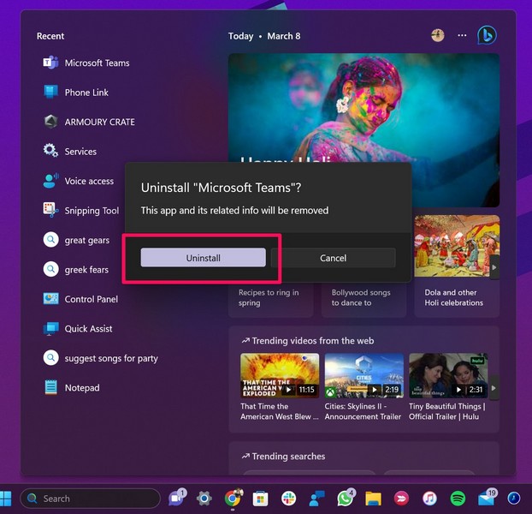Open the three-dot more options menu
The image size is (532, 514).
click(462, 36)
